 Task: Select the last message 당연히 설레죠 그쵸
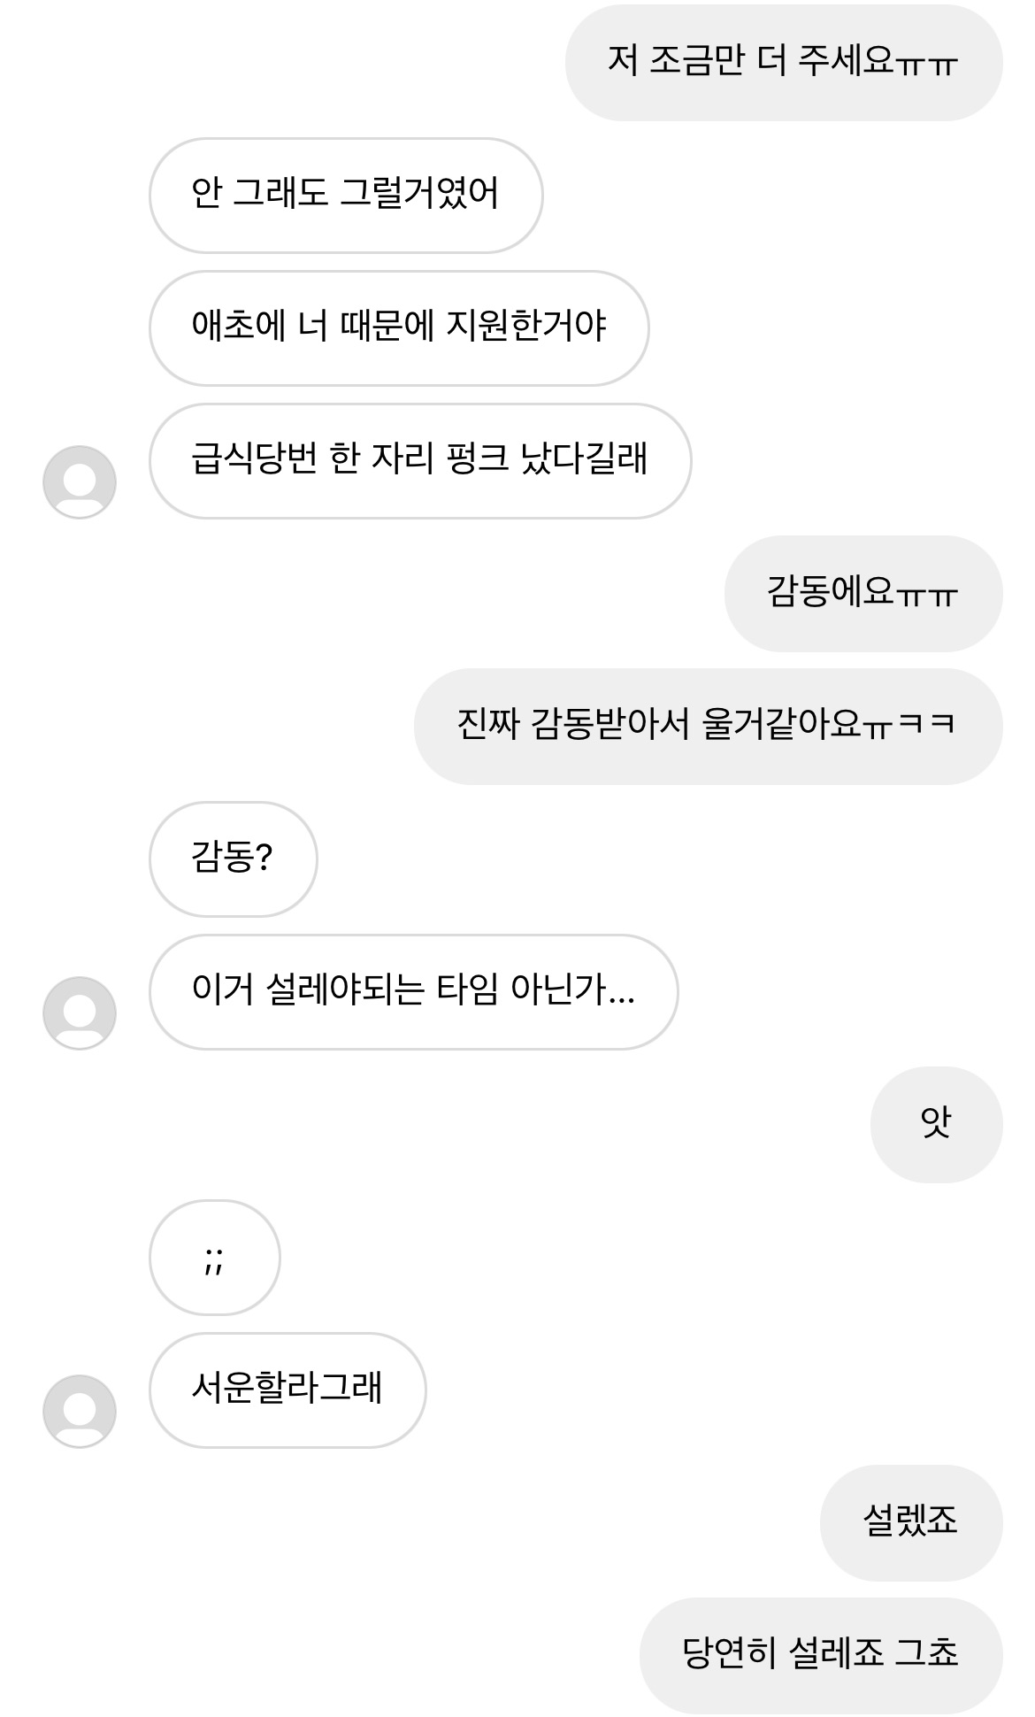(x=820, y=1656)
